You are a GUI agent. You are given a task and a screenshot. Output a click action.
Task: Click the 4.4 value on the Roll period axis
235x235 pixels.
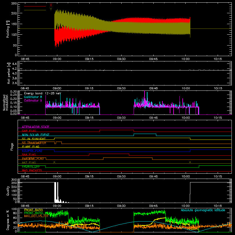click(14, 64)
